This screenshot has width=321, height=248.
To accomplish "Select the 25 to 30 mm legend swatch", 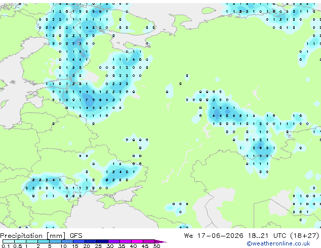I will pyautogui.click(x=102, y=241).
